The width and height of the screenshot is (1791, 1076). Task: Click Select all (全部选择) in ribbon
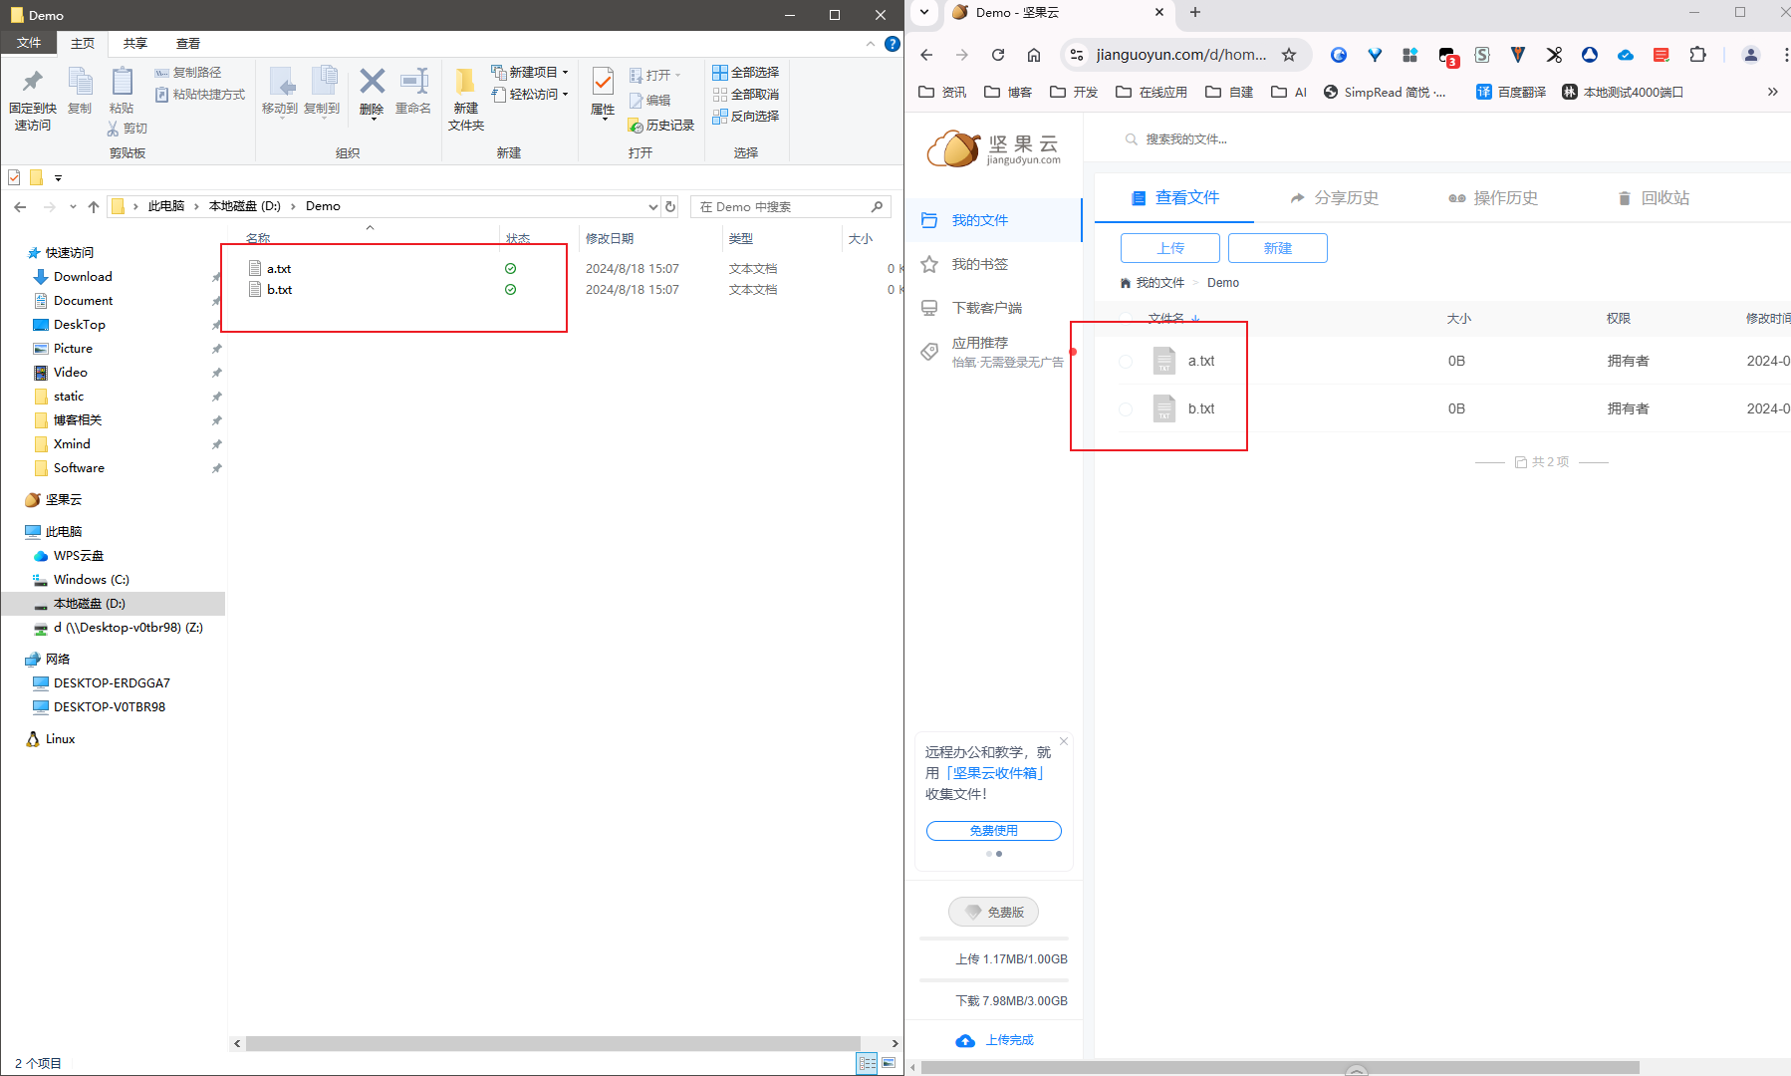746,73
